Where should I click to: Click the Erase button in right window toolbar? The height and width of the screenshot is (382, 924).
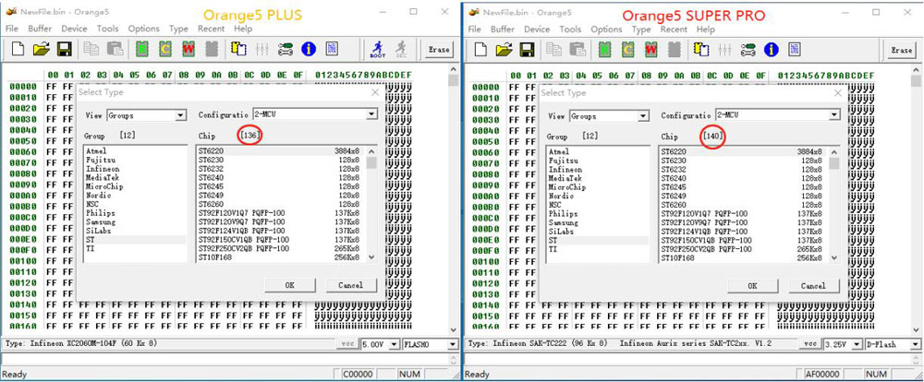tap(901, 50)
